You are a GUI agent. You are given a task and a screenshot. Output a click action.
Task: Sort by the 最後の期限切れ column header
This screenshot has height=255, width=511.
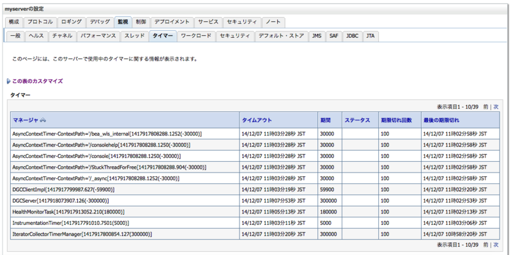coord(441,120)
